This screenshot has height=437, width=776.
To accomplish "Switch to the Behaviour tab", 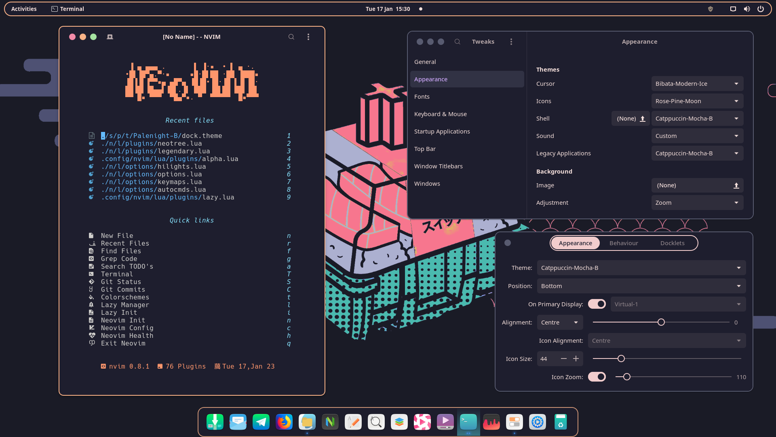I will click(x=624, y=243).
